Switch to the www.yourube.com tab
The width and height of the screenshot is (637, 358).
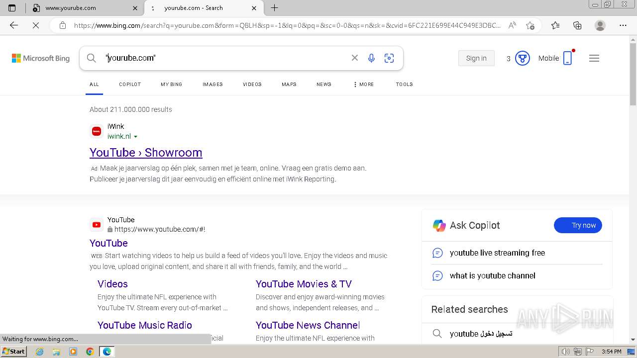85,8
